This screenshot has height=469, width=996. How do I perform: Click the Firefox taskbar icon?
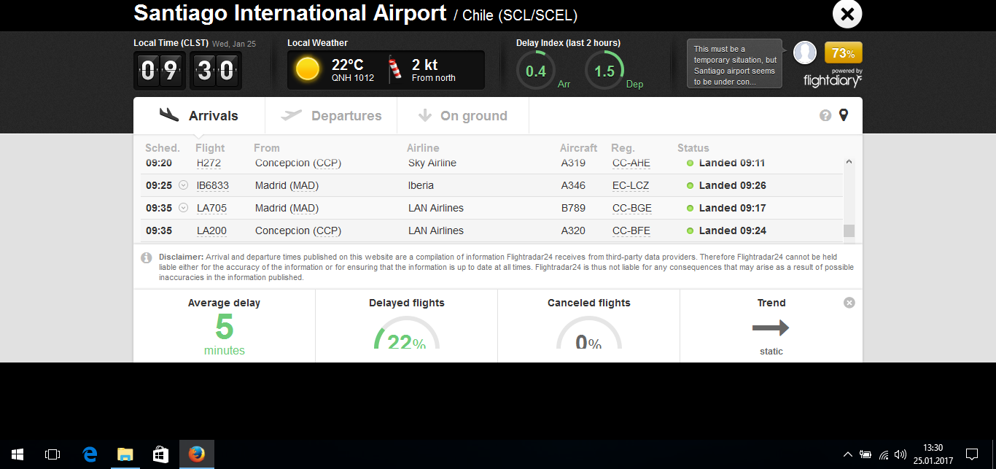(197, 454)
